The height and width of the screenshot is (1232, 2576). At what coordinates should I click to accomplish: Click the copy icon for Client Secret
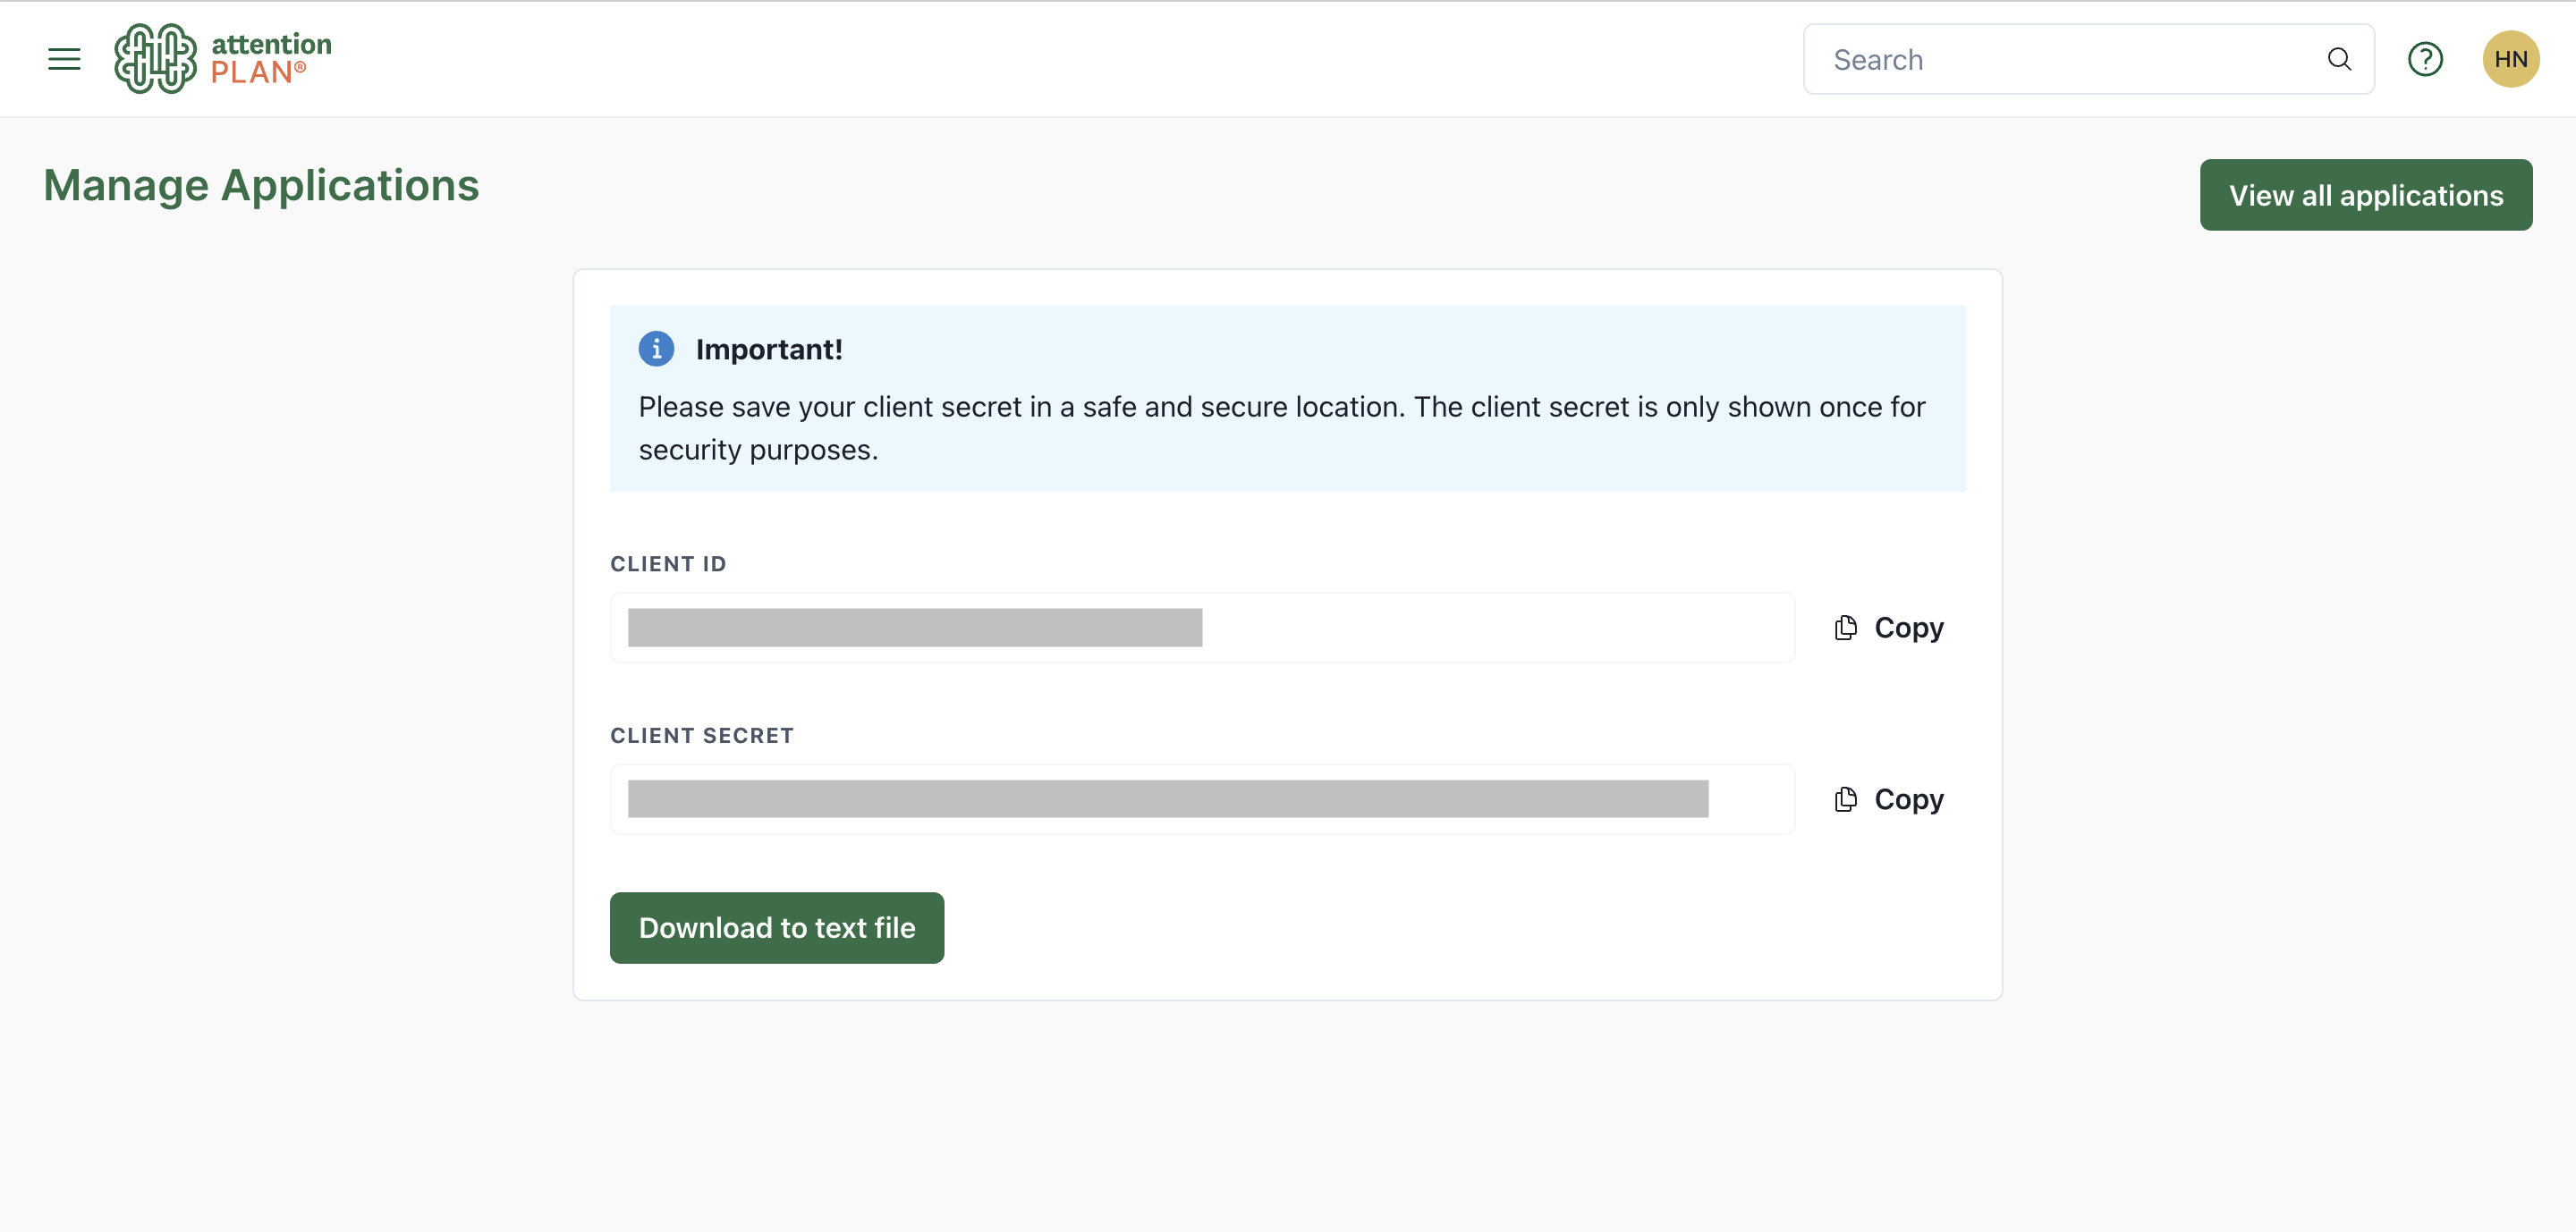1845,799
